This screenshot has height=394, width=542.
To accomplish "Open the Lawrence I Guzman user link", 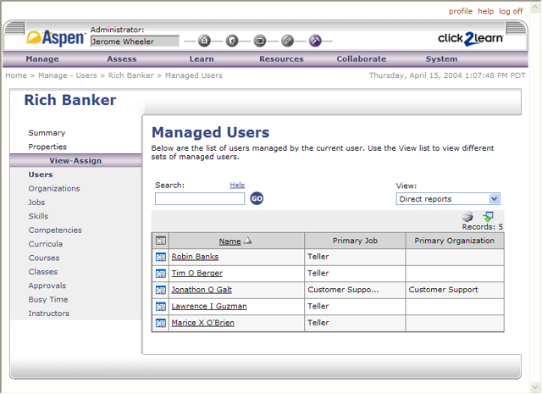I will 209,306.
